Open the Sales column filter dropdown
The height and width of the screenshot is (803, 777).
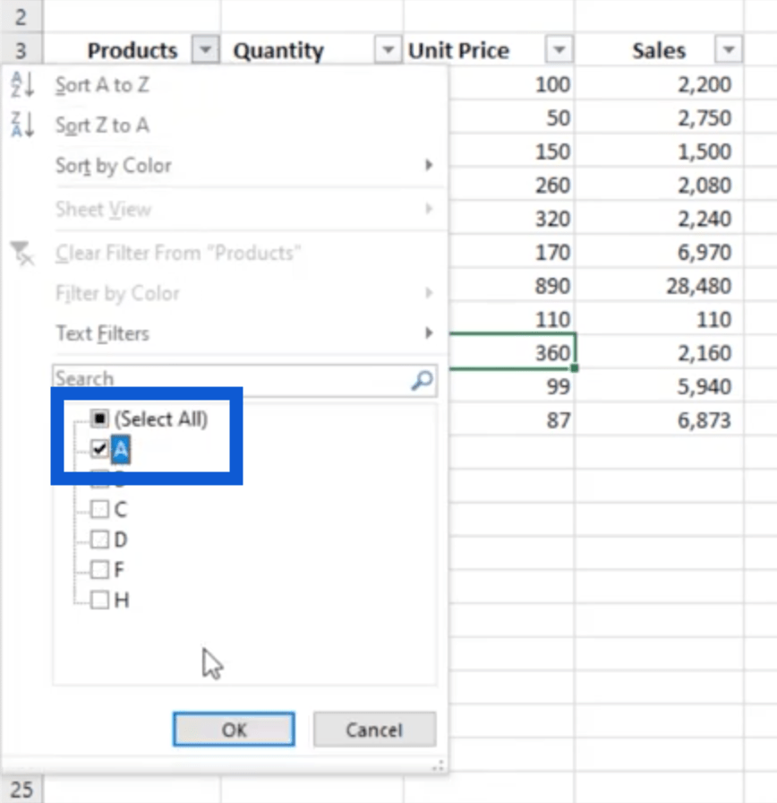pos(729,49)
